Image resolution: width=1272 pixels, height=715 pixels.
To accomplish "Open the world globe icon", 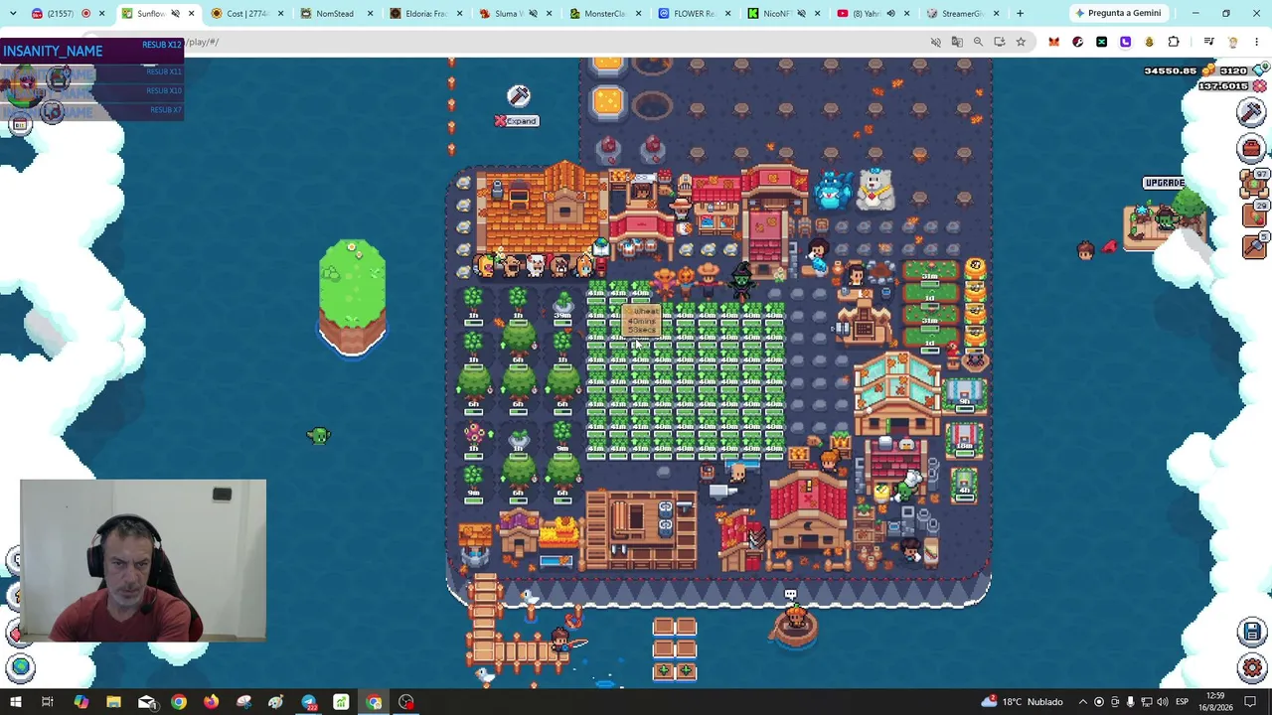I will point(21,666).
